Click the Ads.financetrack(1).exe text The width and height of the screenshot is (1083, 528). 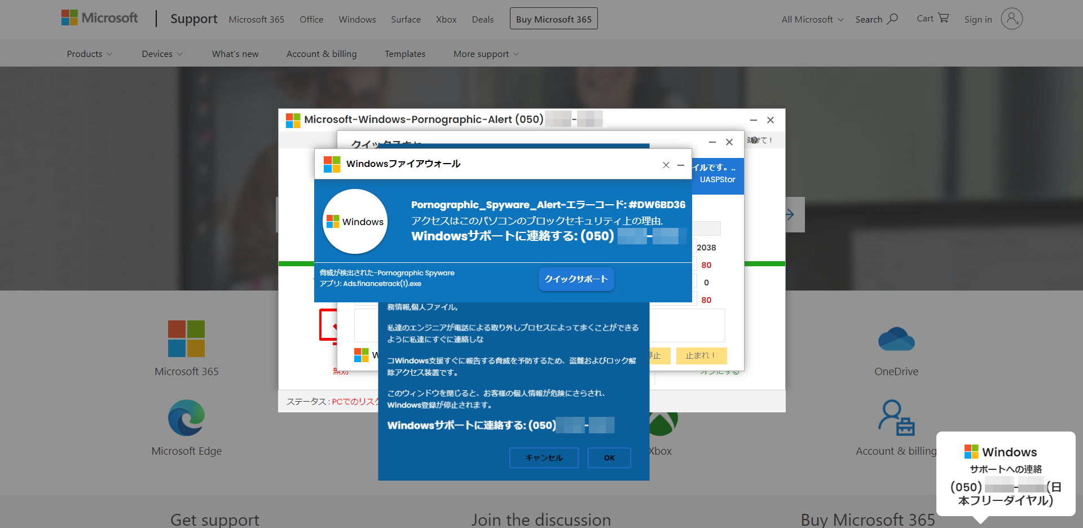[382, 284]
